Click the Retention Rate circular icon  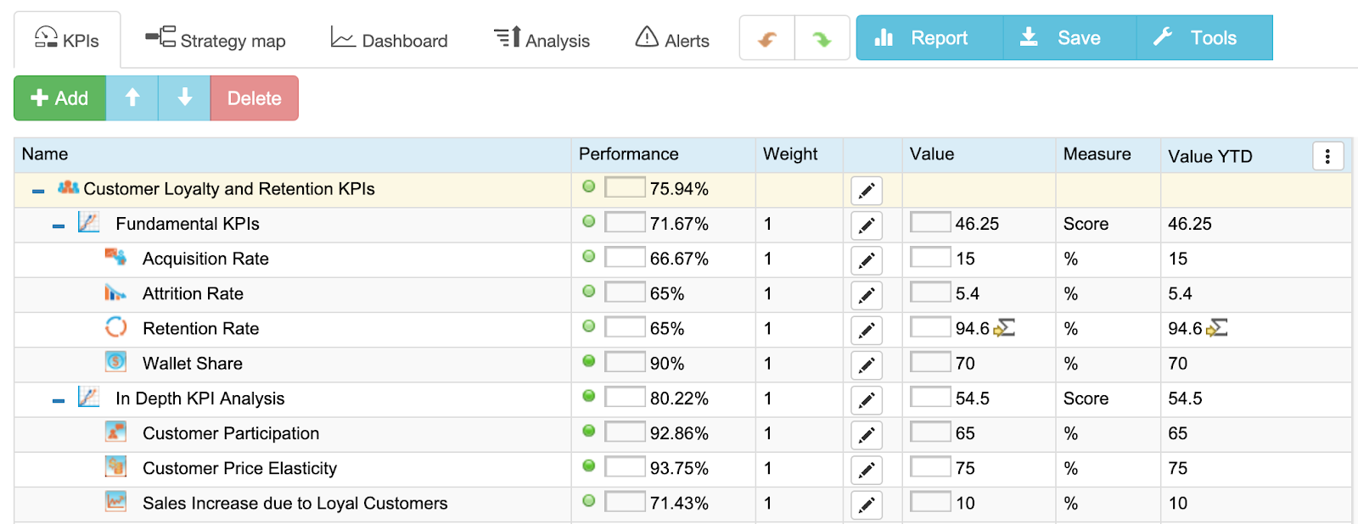(116, 327)
